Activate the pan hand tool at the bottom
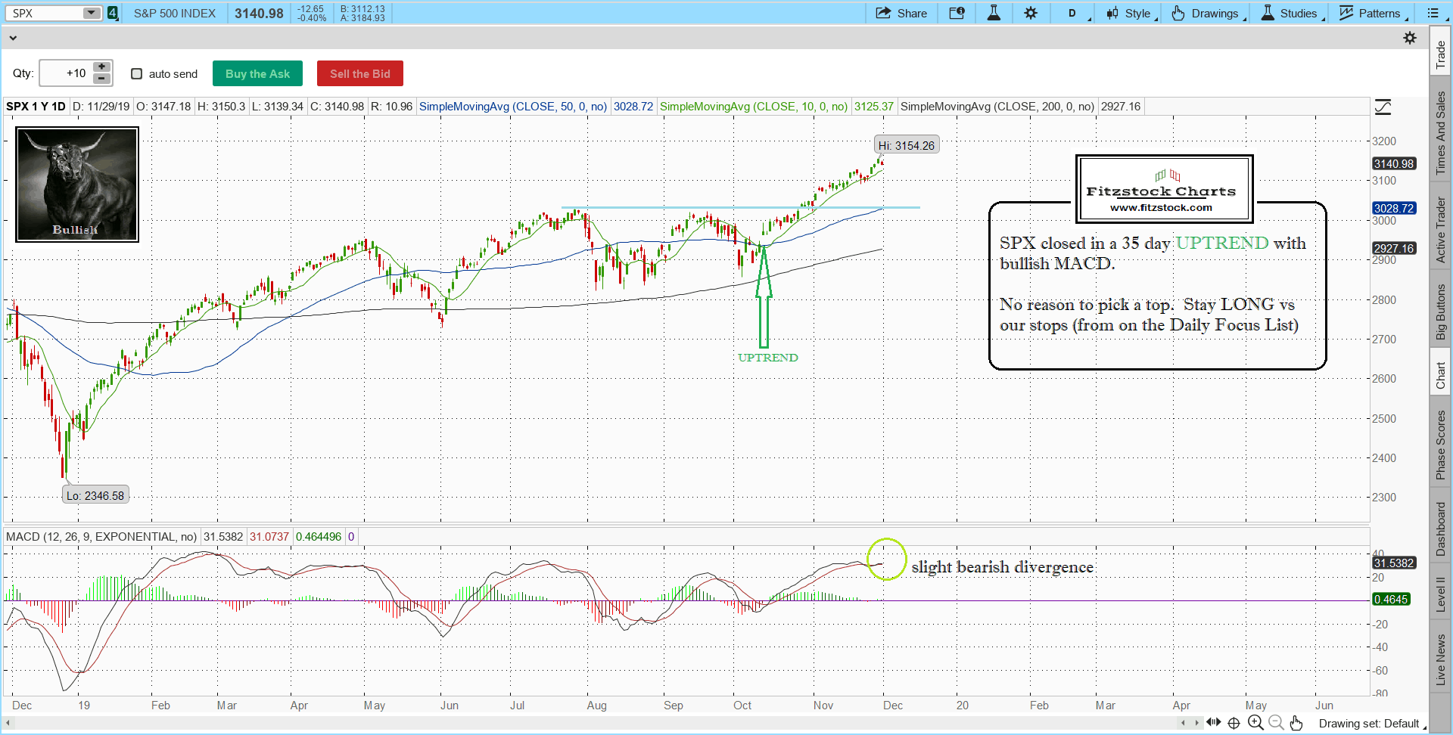This screenshot has height=735, width=1453. coord(1296,723)
